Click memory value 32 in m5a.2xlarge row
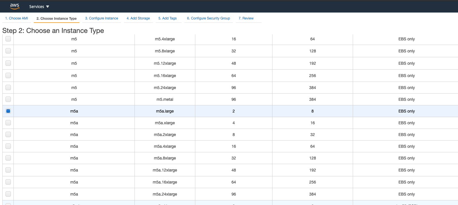The height and width of the screenshot is (205, 458). point(313,135)
